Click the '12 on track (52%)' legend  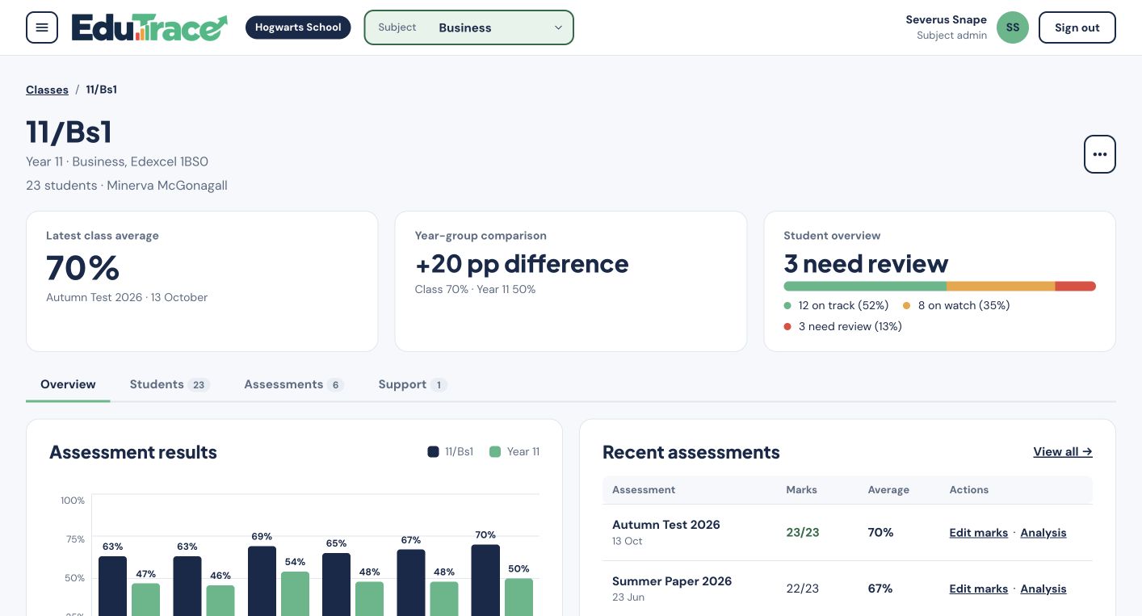coord(836,305)
